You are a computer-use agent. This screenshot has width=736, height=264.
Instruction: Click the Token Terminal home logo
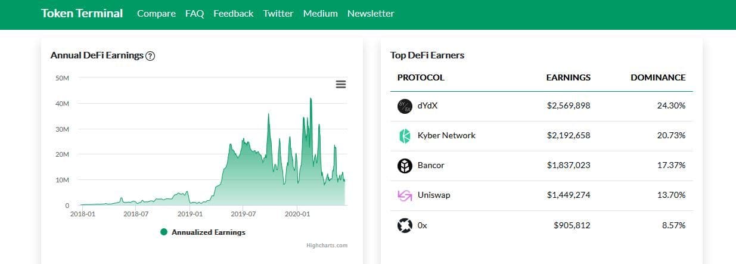point(82,13)
